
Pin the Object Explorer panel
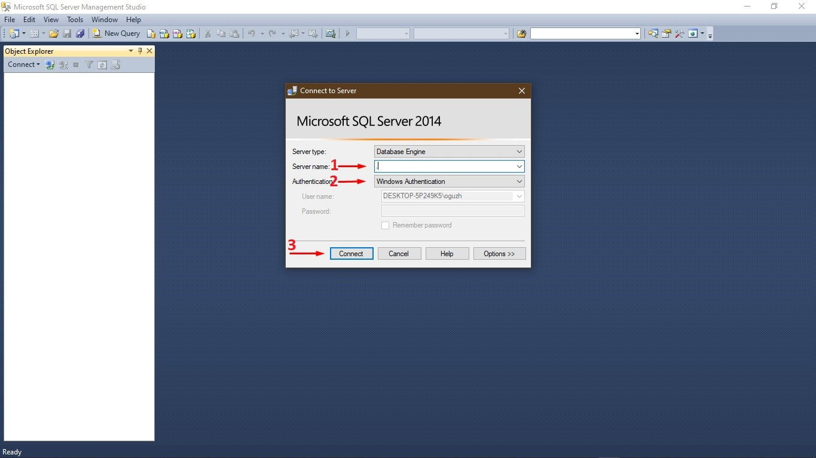(x=140, y=51)
